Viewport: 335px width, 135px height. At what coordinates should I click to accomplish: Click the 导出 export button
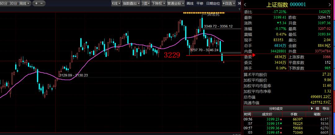(x=326, y=109)
